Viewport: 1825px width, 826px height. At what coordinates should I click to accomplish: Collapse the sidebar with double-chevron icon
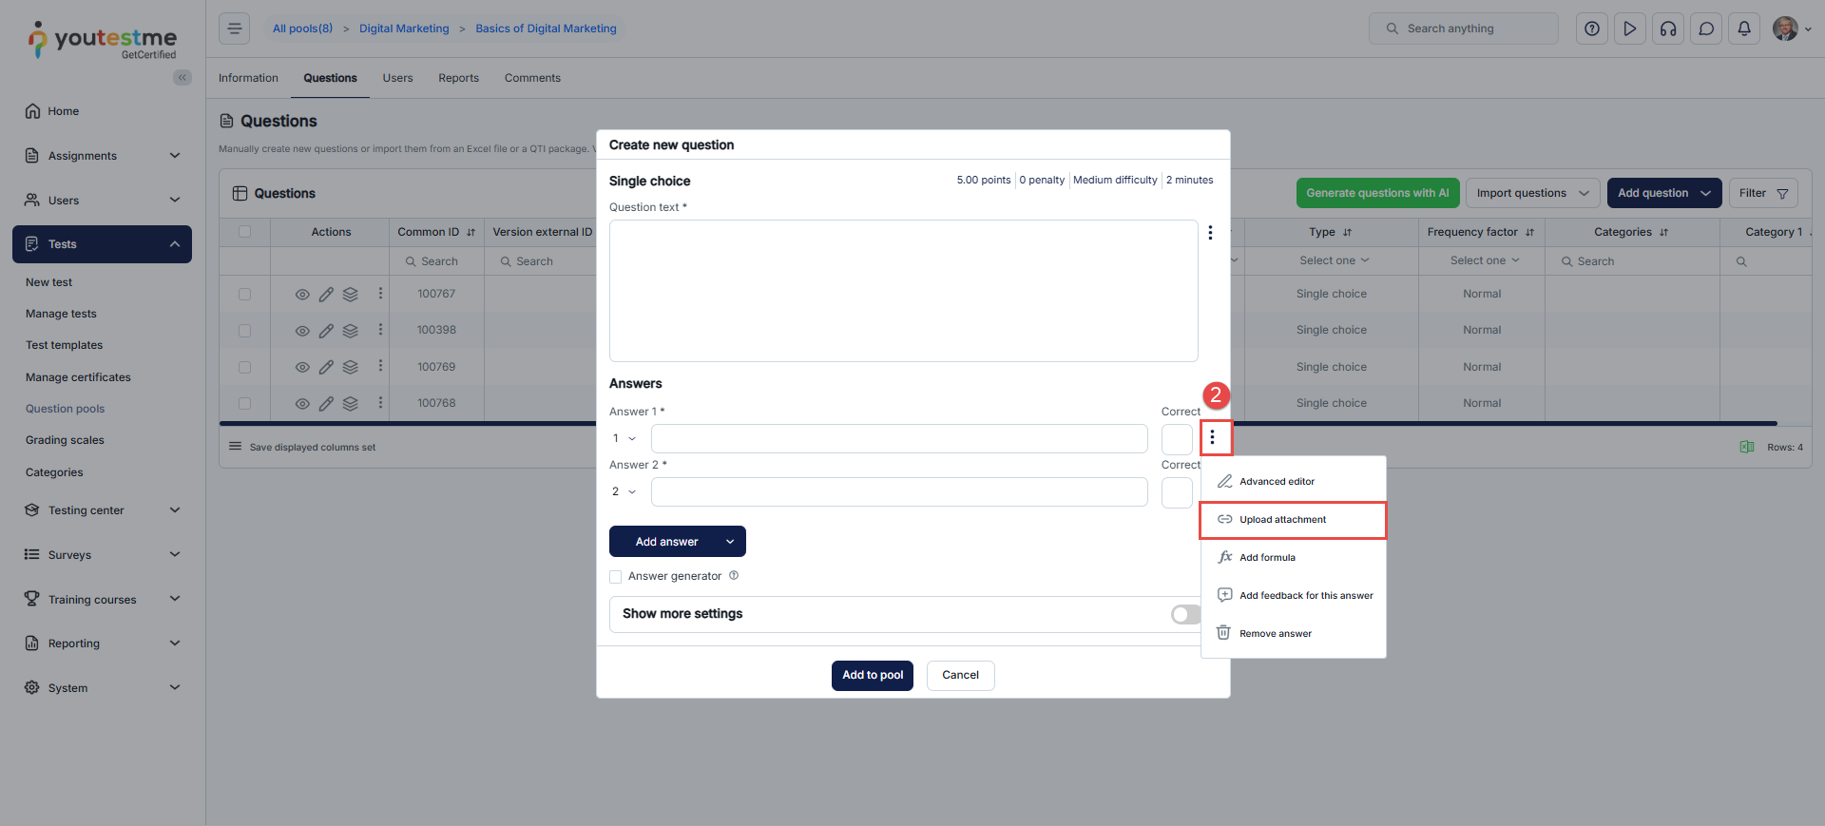click(x=182, y=78)
